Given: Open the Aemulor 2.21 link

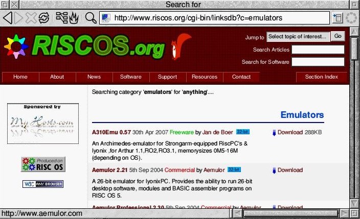Looking at the screenshot, I should click(x=109, y=170).
